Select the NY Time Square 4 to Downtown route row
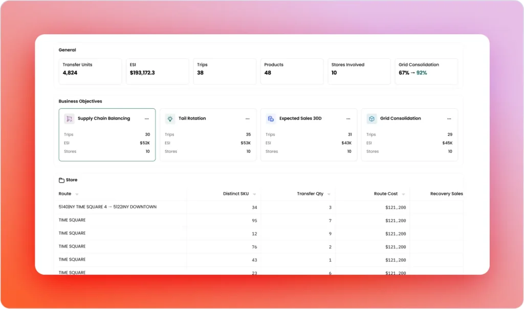 point(107,207)
